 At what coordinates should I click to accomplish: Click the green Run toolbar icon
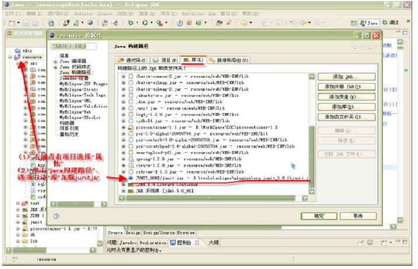[145, 23]
